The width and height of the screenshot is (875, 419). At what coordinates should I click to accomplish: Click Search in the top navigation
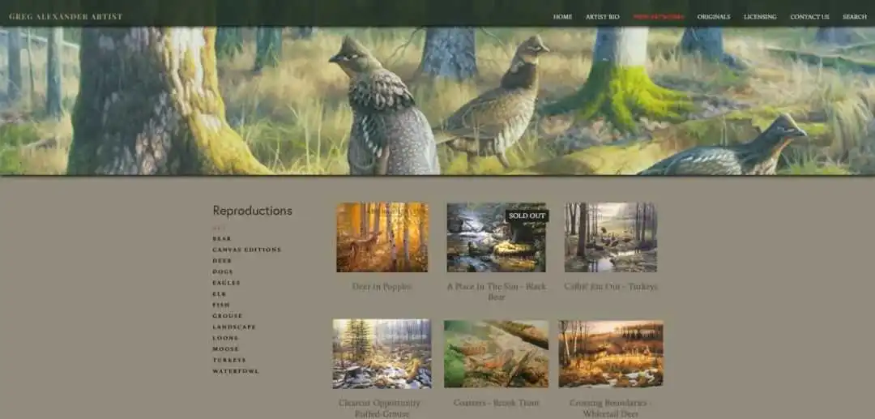coord(855,17)
